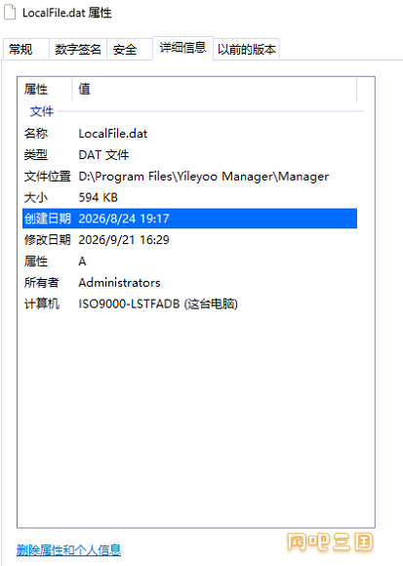Open the 以前的版本 tab

247,49
